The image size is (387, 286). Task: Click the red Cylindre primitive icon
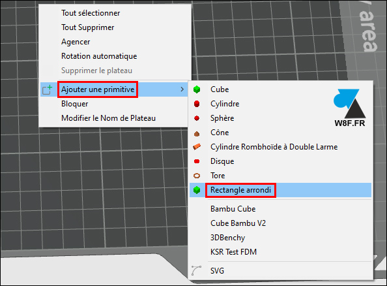[197, 104]
